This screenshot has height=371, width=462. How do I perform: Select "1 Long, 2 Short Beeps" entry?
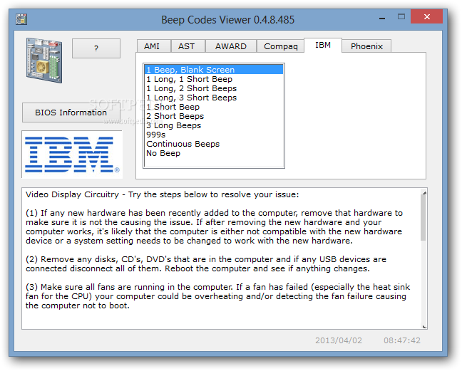coord(214,88)
